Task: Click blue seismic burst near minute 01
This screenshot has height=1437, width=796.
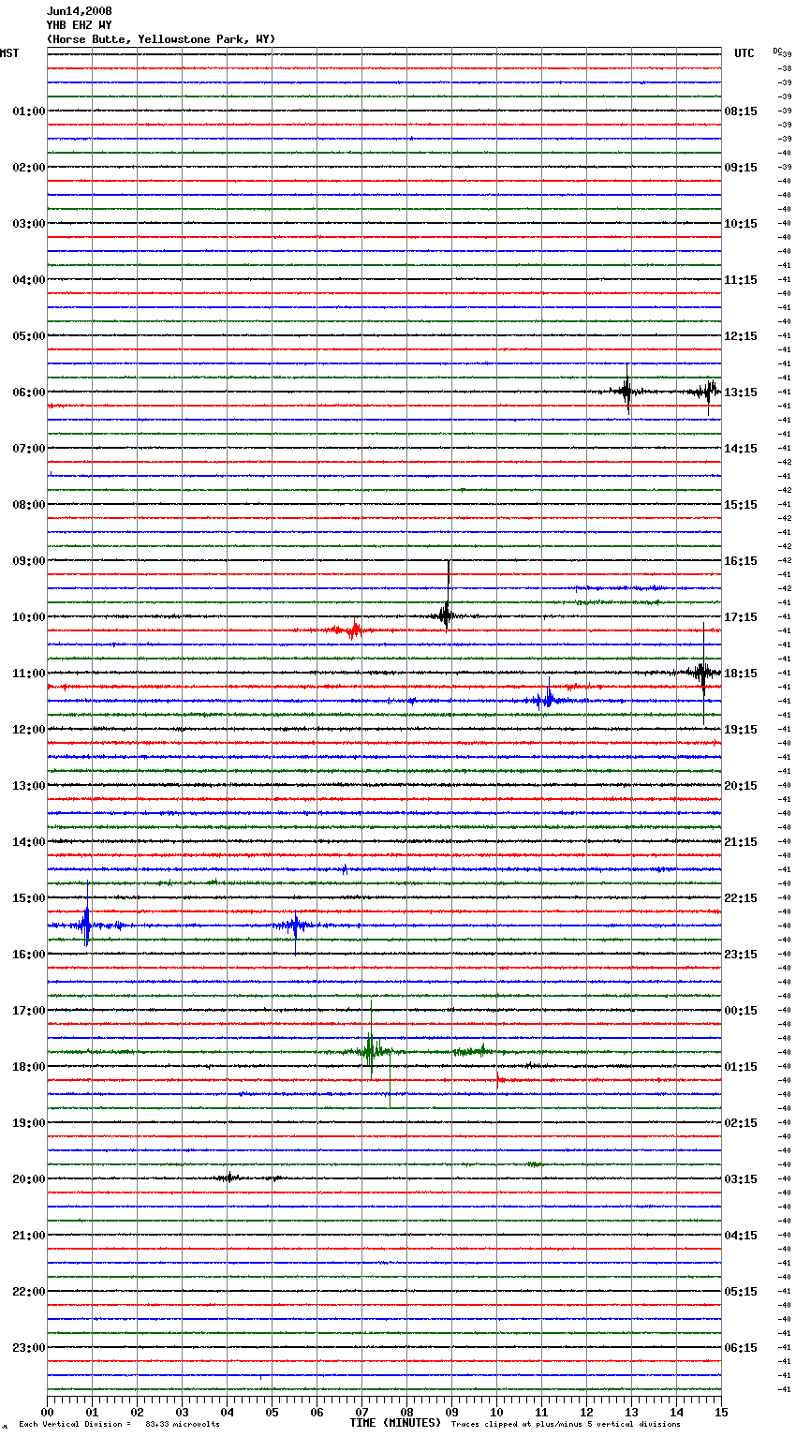Action: 86,926
